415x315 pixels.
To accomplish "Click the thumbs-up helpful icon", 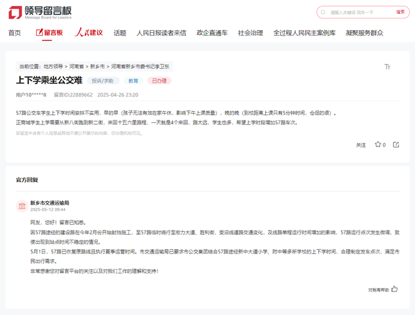I will [395, 289].
